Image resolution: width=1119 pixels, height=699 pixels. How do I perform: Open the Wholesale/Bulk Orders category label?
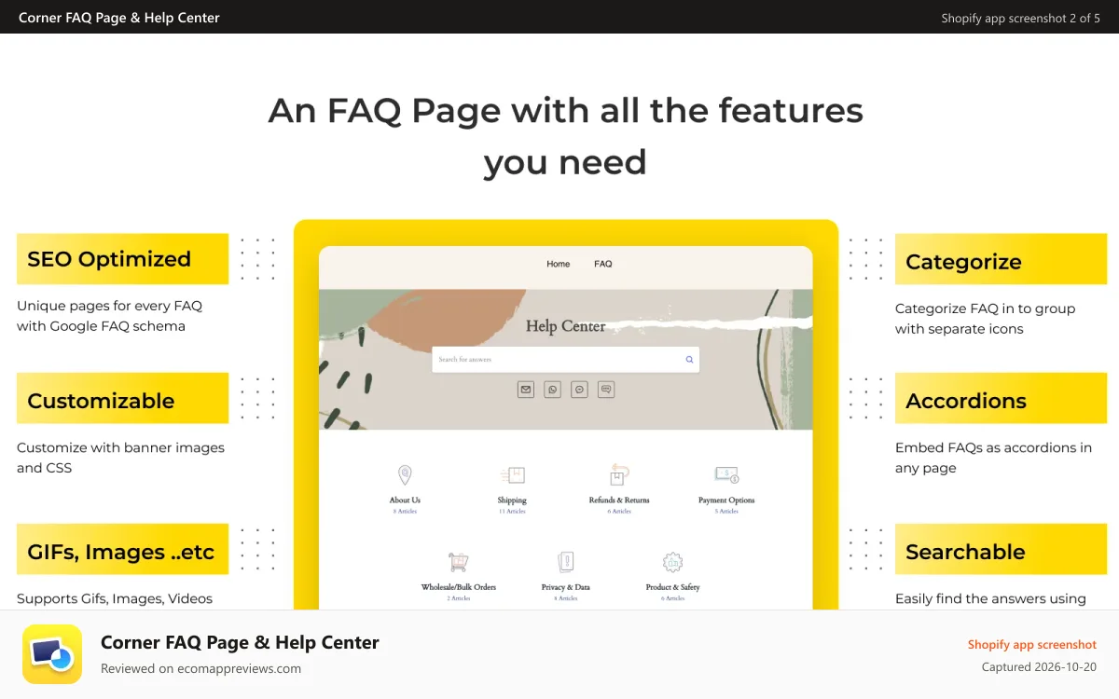[459, 587]
